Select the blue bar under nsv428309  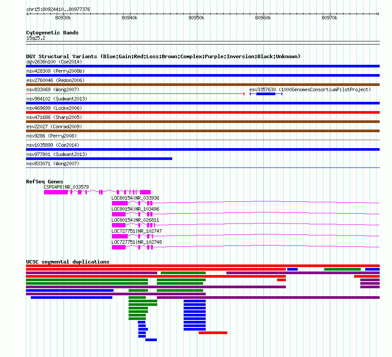203,75
